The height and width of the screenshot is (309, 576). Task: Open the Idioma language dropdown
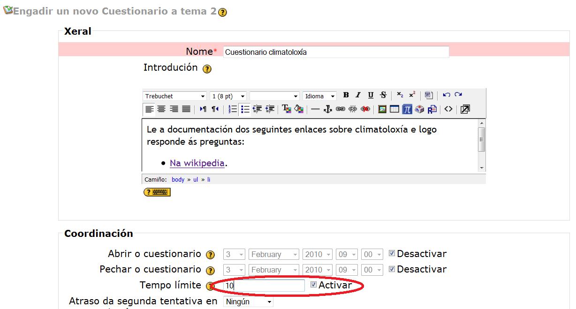click(x=319, y=96)
